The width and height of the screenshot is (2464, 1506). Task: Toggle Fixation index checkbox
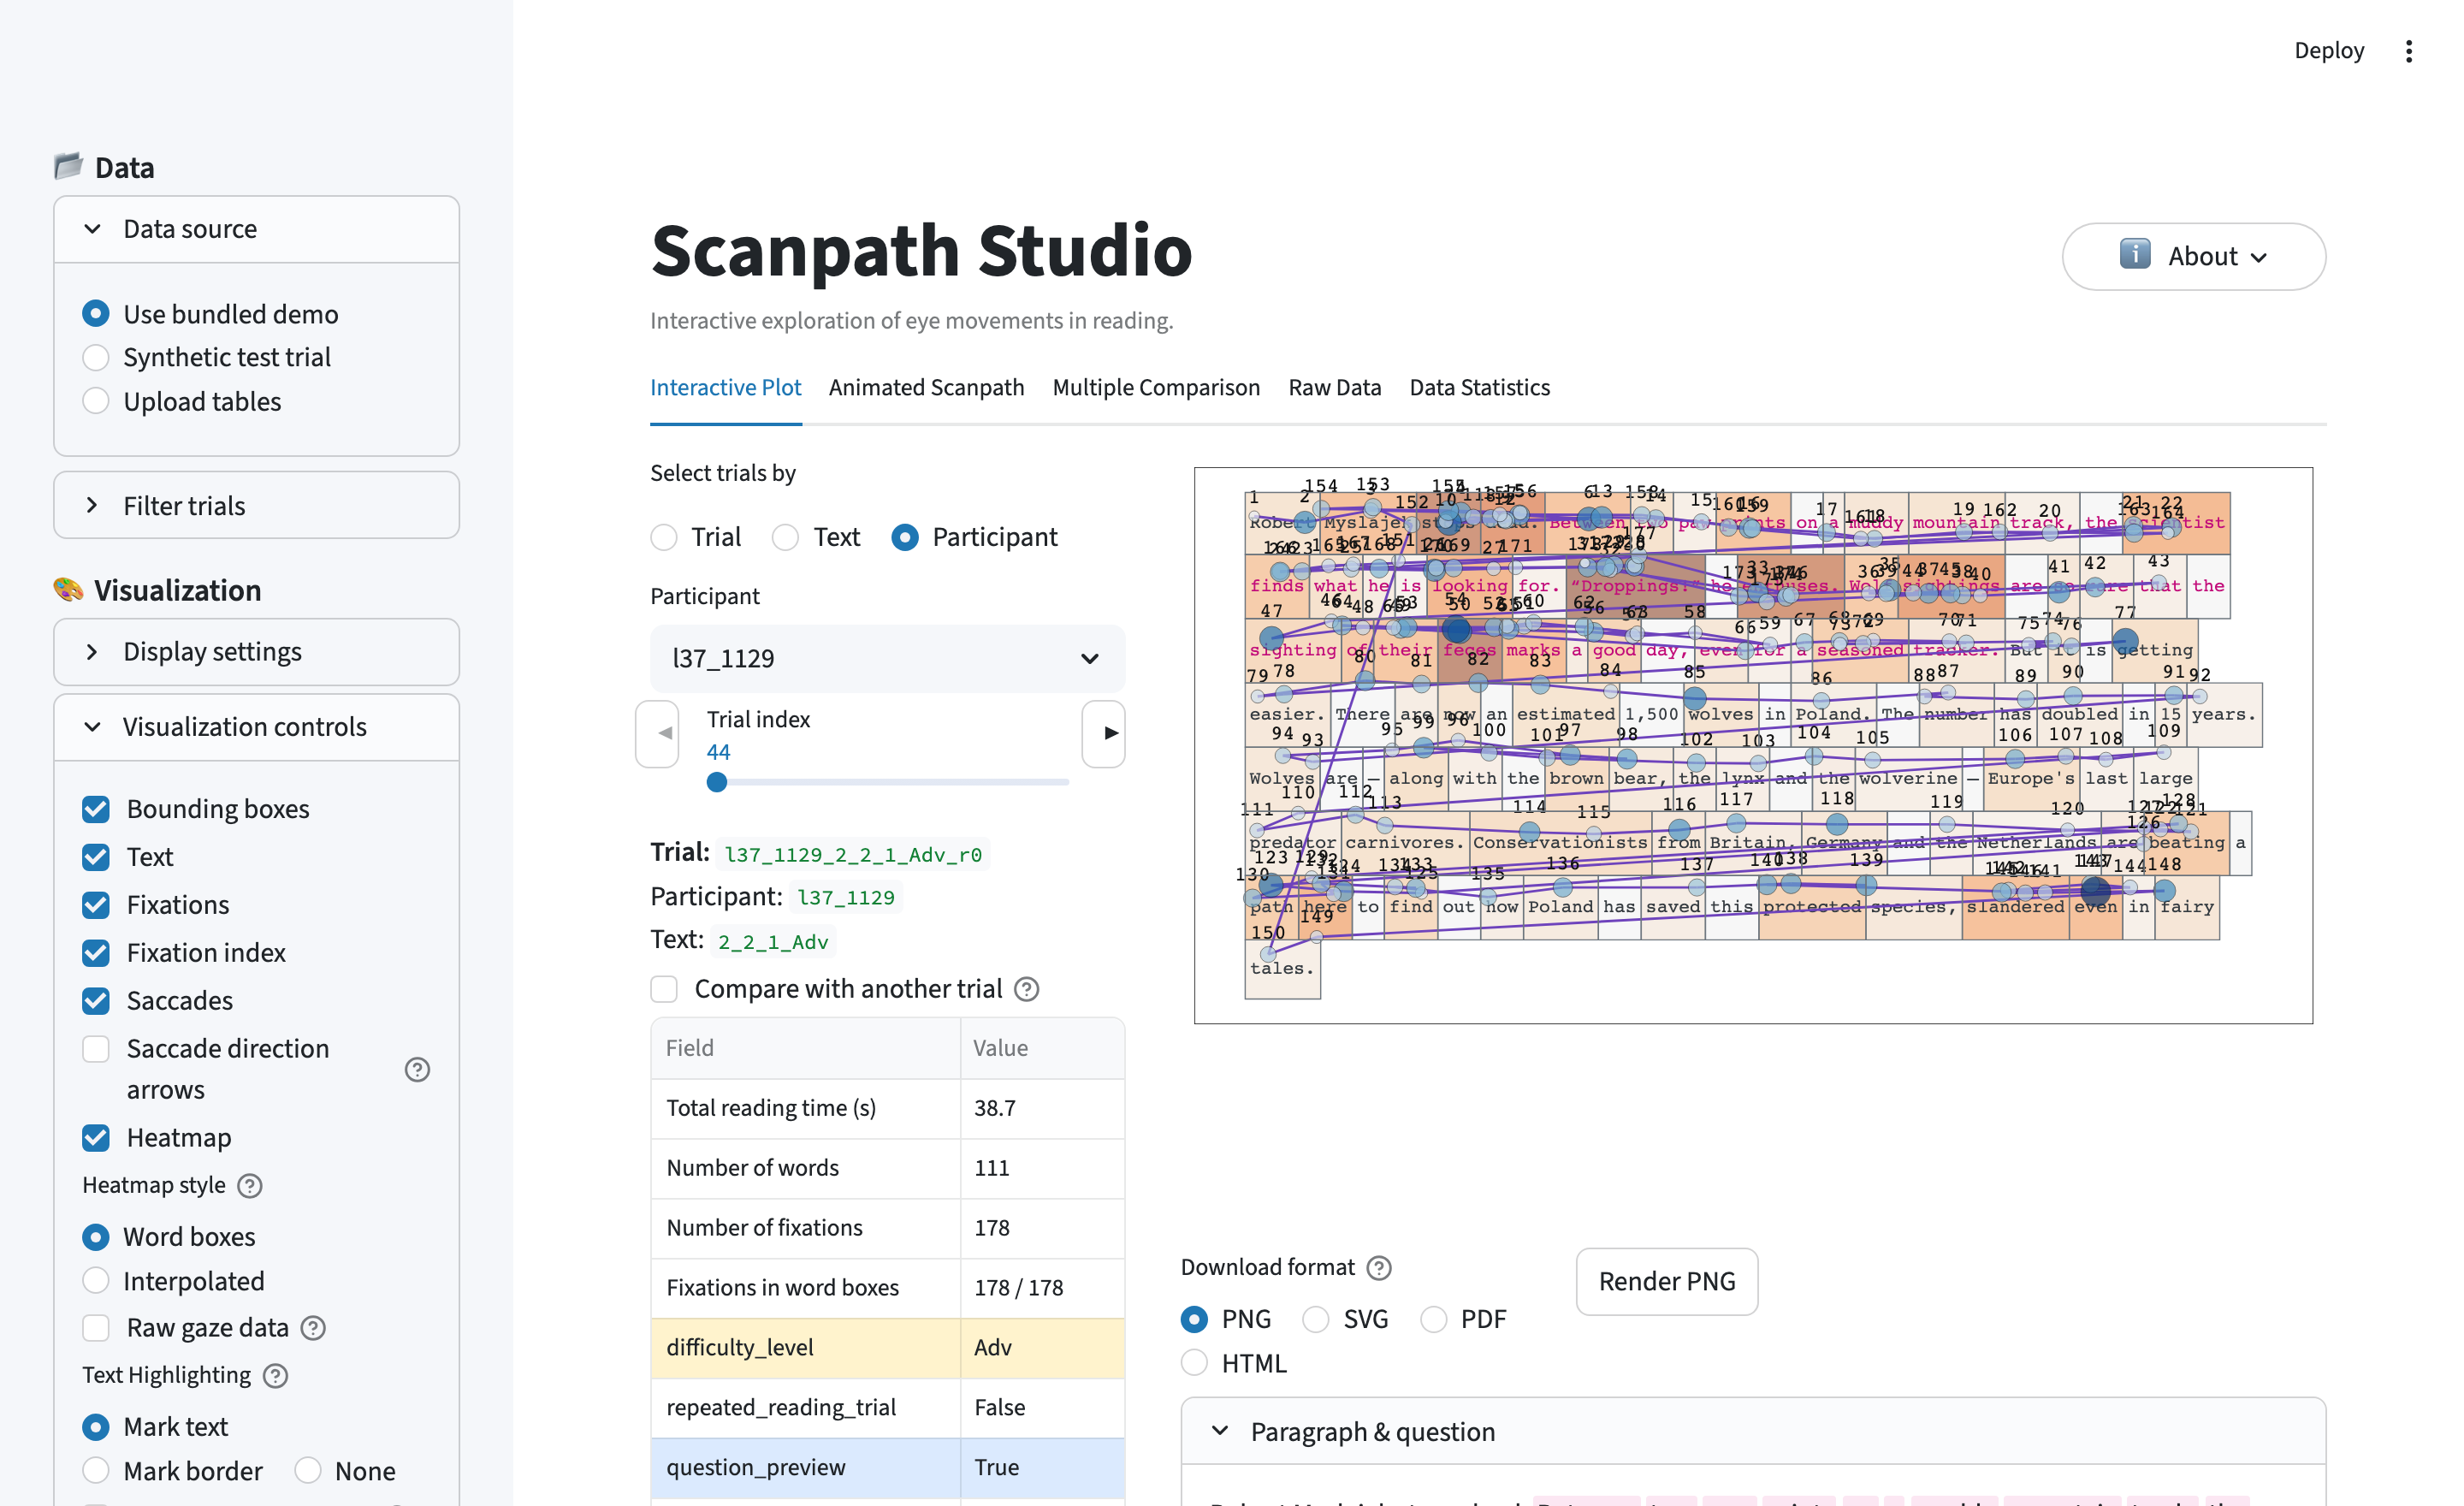pyautogui.click(x=96, y=952)
